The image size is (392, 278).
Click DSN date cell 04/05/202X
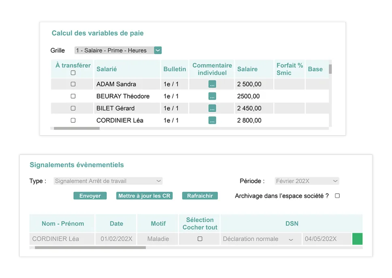326,239
